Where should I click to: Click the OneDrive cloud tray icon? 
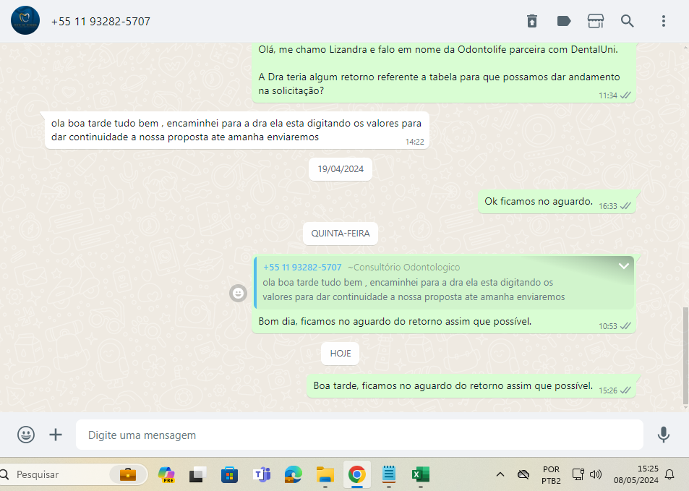point(523,475)
